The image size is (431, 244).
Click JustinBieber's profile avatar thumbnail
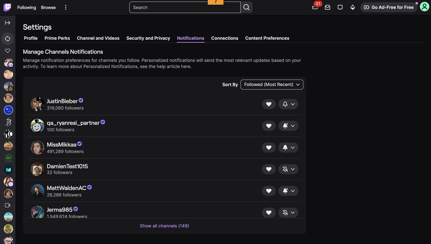[37, 104]
